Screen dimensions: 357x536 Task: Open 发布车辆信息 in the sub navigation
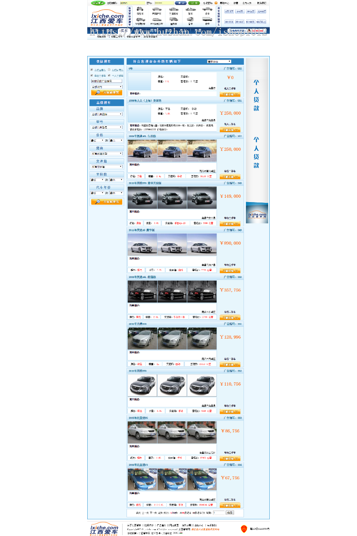(150, 37)
